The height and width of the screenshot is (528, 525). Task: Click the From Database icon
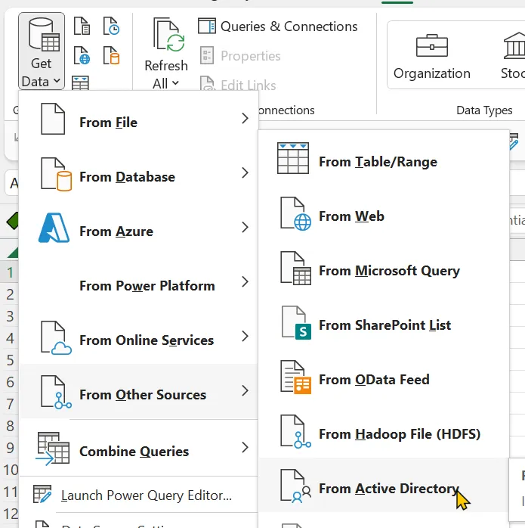click(56, 174)
